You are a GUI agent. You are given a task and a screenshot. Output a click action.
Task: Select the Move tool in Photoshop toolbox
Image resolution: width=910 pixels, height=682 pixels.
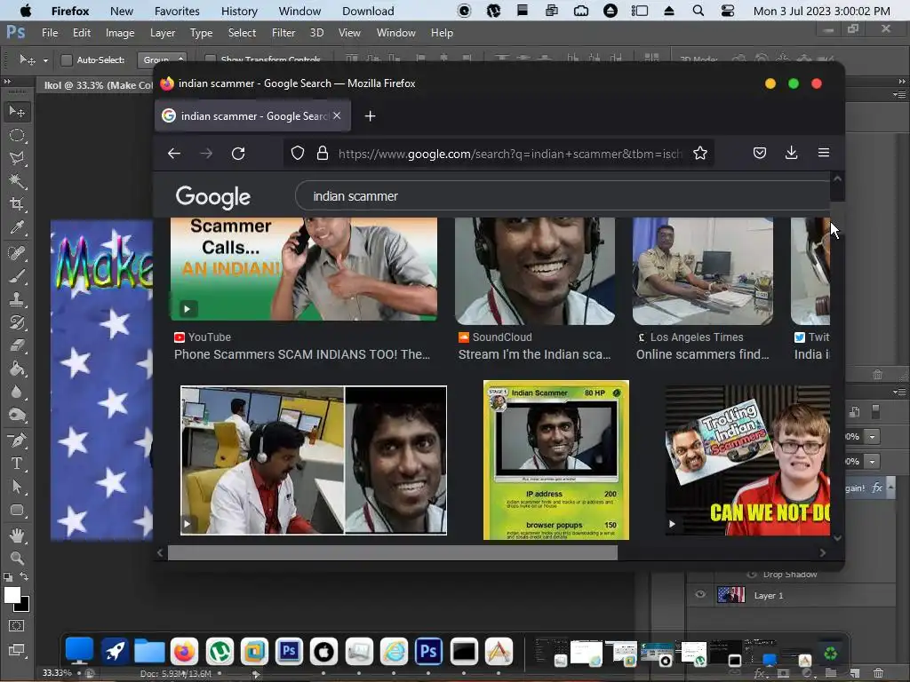click(17, 111)
